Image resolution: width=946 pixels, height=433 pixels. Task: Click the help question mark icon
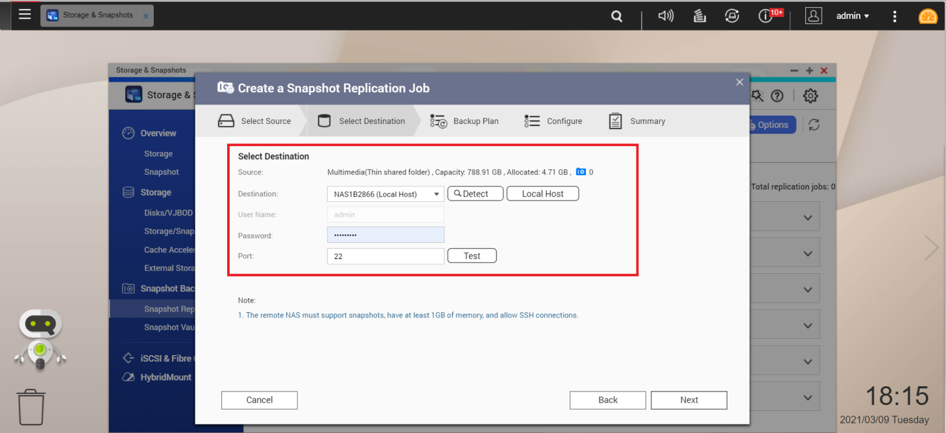pos(777,96)
